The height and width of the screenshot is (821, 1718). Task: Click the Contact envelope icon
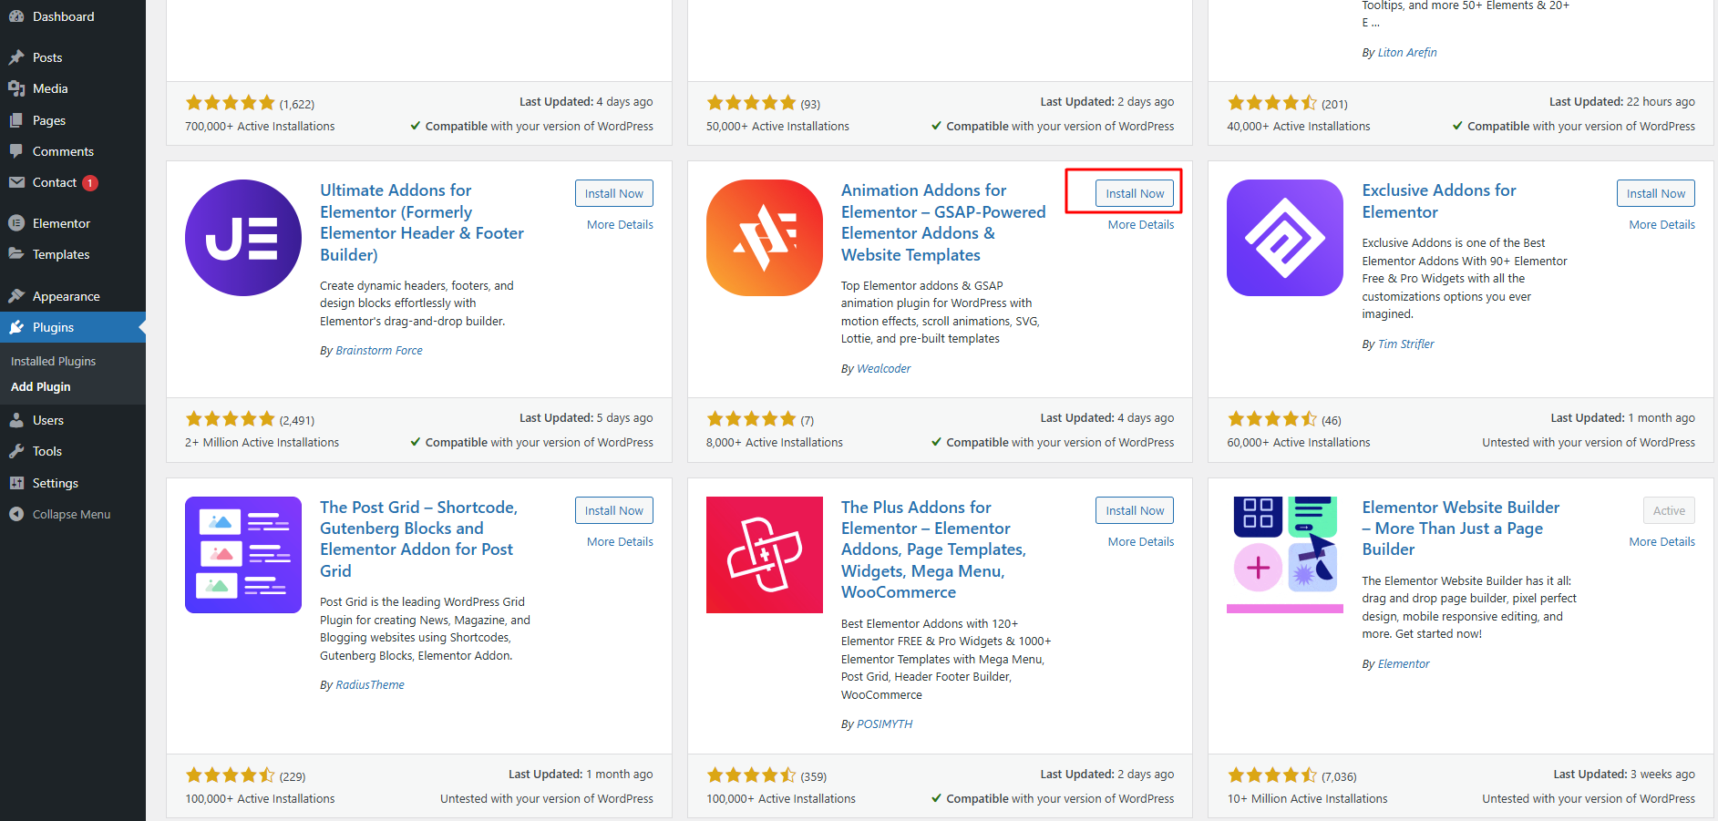pos(16,182)
